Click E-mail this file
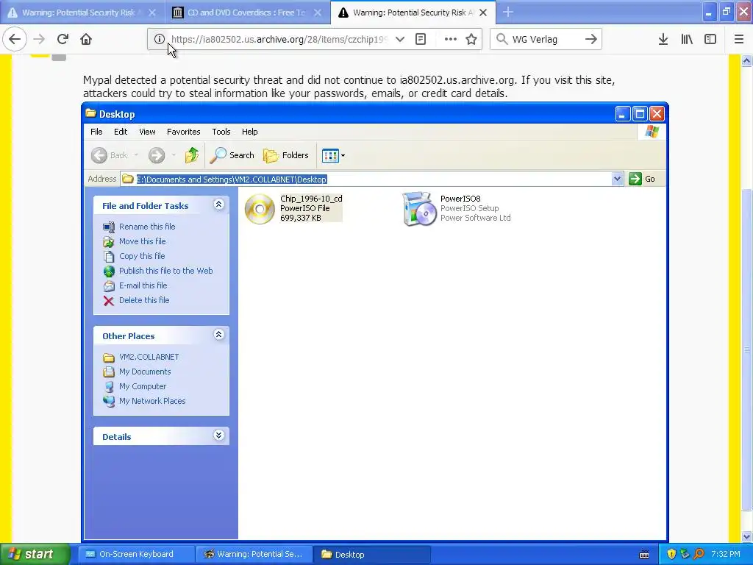Image resolution: width=753 pixels, height=565 pixels. click(x=143, y=285)
